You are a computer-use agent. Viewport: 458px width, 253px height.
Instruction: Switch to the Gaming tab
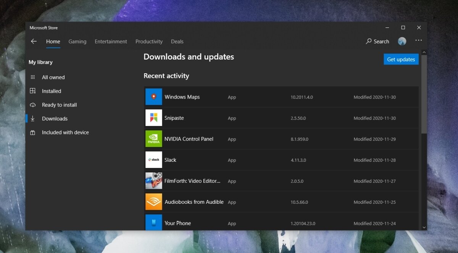point(77,42)
